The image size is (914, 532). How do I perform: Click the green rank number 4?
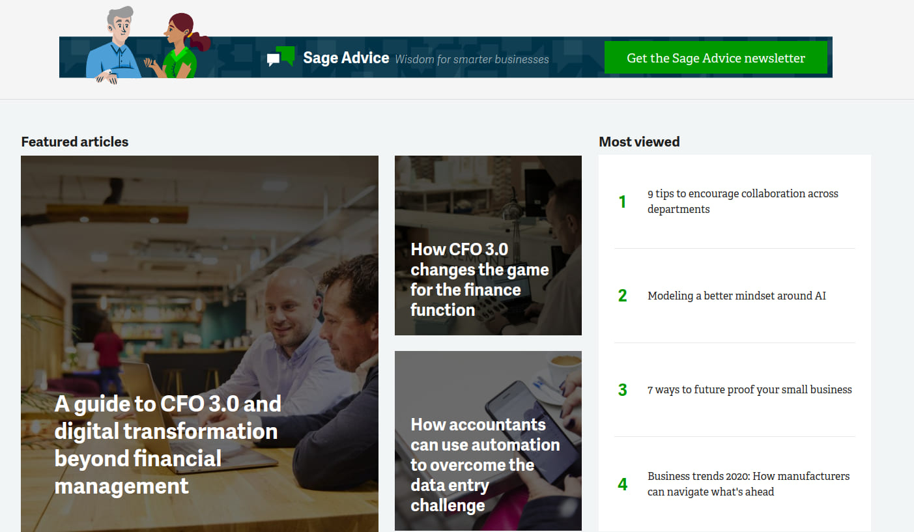(622, 484)
